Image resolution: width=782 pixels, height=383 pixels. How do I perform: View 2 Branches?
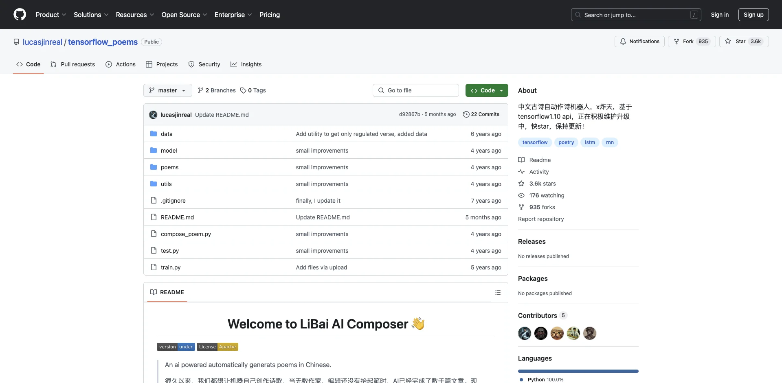click(217, 90)
